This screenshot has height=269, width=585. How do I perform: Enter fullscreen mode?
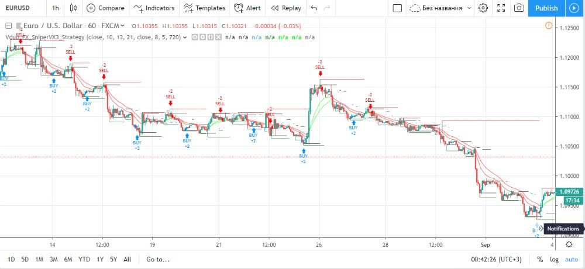coord(501,8)
